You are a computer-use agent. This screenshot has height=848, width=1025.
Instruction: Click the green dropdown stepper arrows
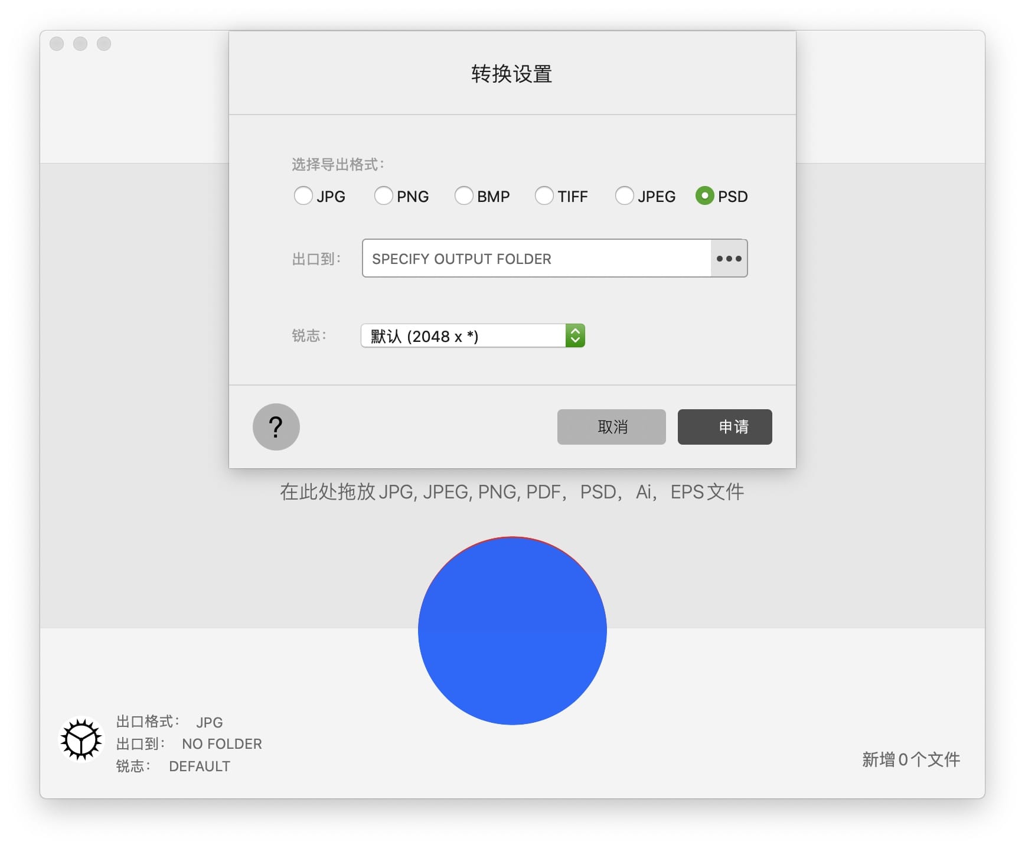tap(575, 336)
